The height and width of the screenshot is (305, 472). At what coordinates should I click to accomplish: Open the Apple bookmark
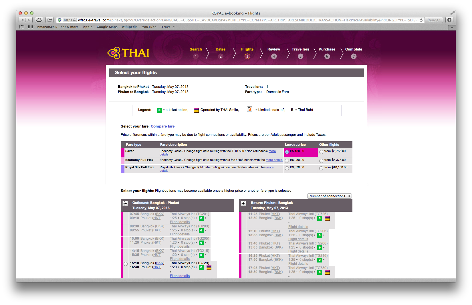(x=88, y=27)
